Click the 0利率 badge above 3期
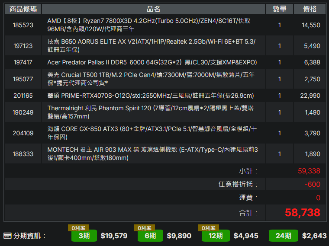 click(x=78, y=228)
